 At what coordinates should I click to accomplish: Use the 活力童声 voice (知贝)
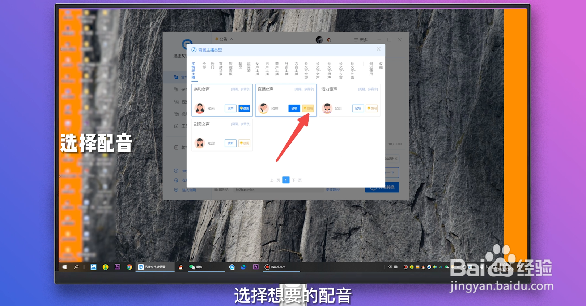372,108
